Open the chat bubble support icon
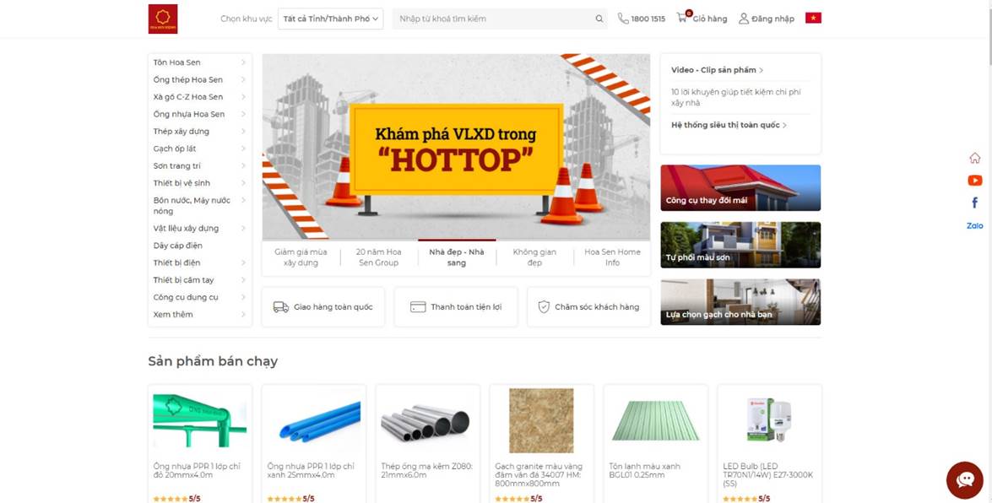 pyautogui.click(x=965, y=480)
